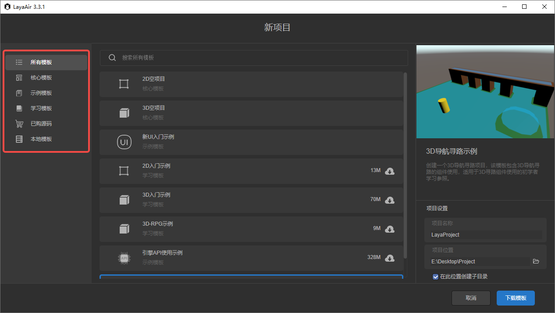The width and height of the screenshot is (555, 313).
Task: Click download icon for 引擎API使用示例
Action: [x=389, y=258]
